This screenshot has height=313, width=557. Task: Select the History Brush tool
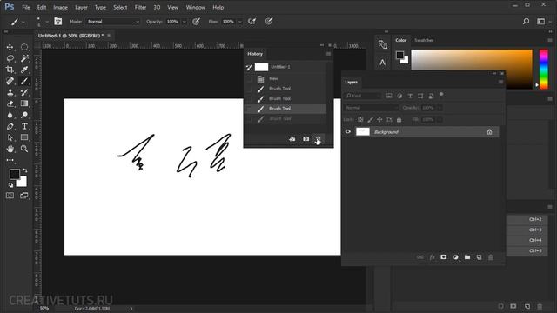tap(24, 92)
